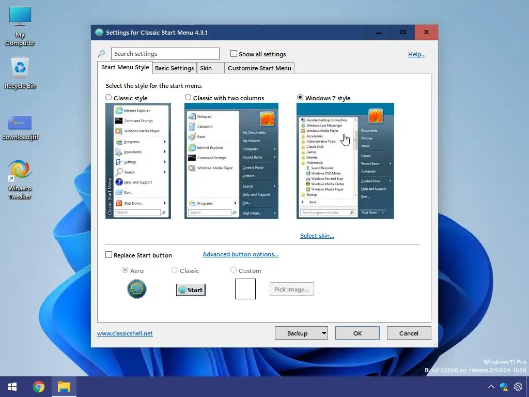Screen dimensions: 529x397
Task: Open File Explorer from taskbar
Action: point(64,387)
